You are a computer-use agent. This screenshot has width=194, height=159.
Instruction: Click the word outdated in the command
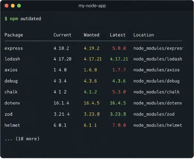[31, 19]
